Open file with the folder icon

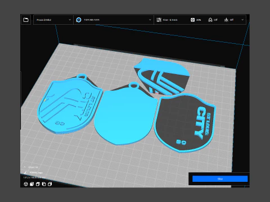[x=26, y=20]
